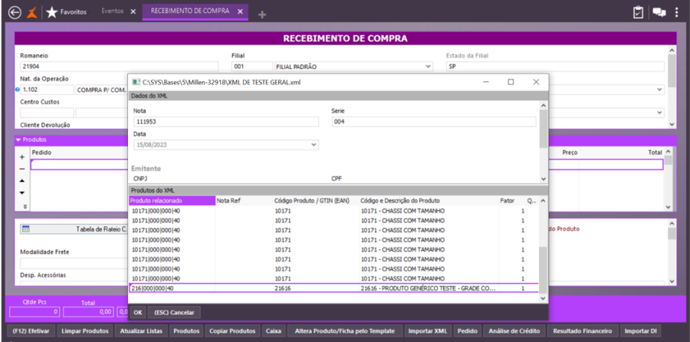This screenshot has height=342, width=690.
Task: Collapse the Produtos section
Action: pos(18,140)
